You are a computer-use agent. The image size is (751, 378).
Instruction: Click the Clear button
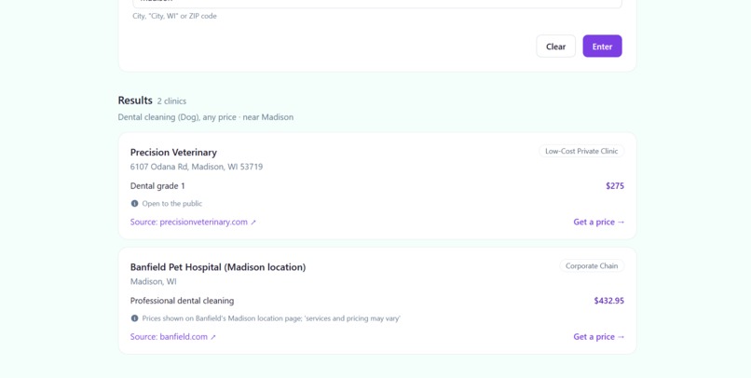(x=555, y=47)
